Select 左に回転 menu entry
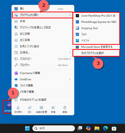 click(x=43, y=40)
